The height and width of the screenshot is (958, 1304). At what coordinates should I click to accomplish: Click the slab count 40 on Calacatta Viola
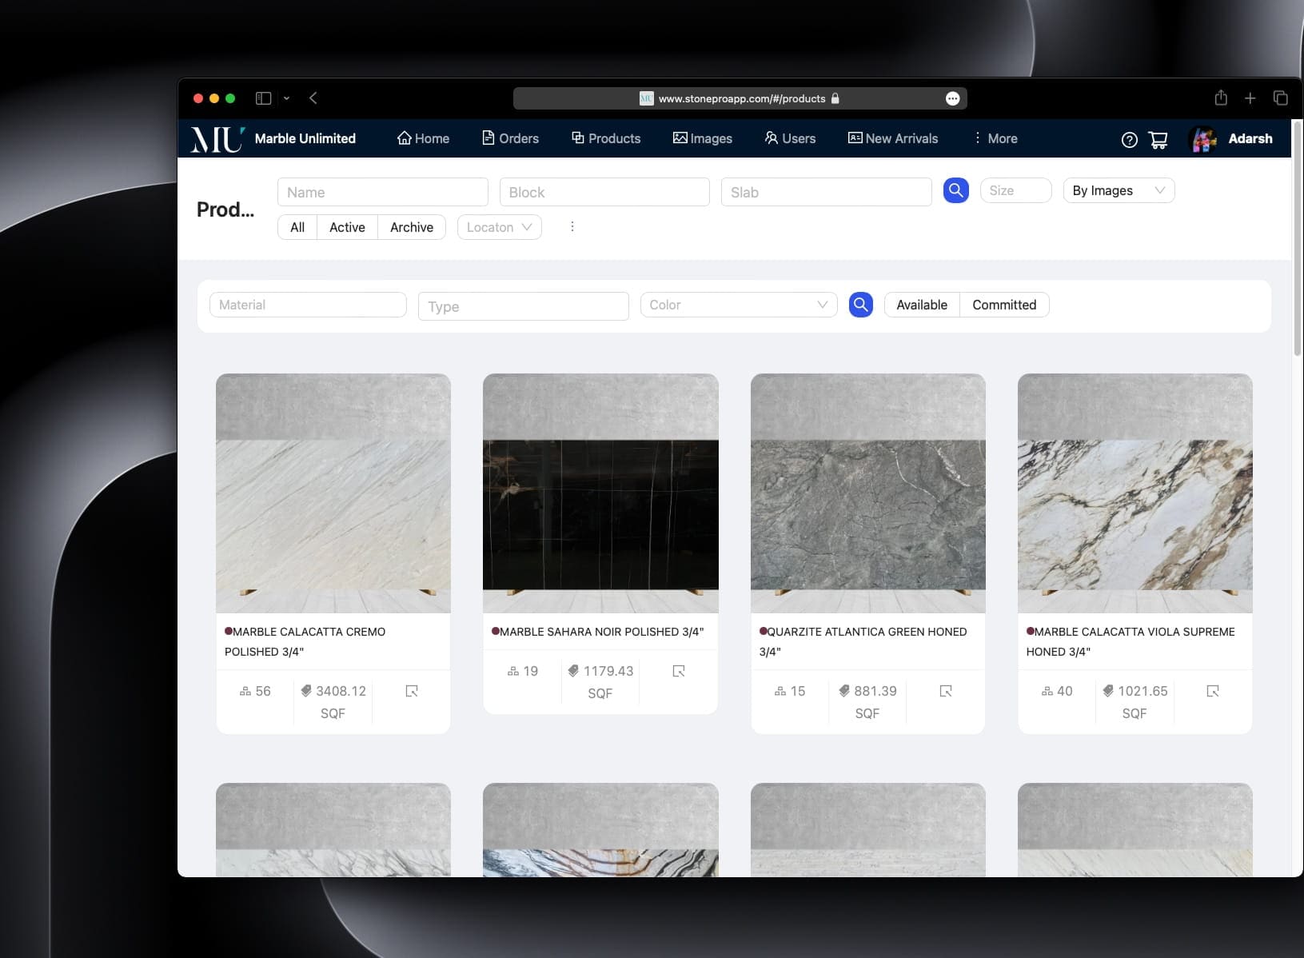point(1057,691)
